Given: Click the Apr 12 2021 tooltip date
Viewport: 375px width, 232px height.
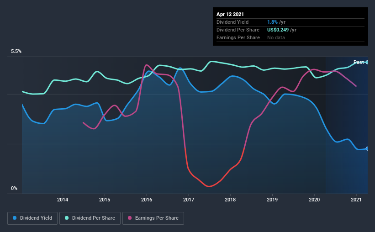Looking at the screenshot, I should (230, 14).
